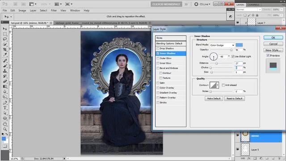Viewport: 286px width, 161px height.
Task: Click the lock image pixels brush icon
Action: (x=249, y=15)
